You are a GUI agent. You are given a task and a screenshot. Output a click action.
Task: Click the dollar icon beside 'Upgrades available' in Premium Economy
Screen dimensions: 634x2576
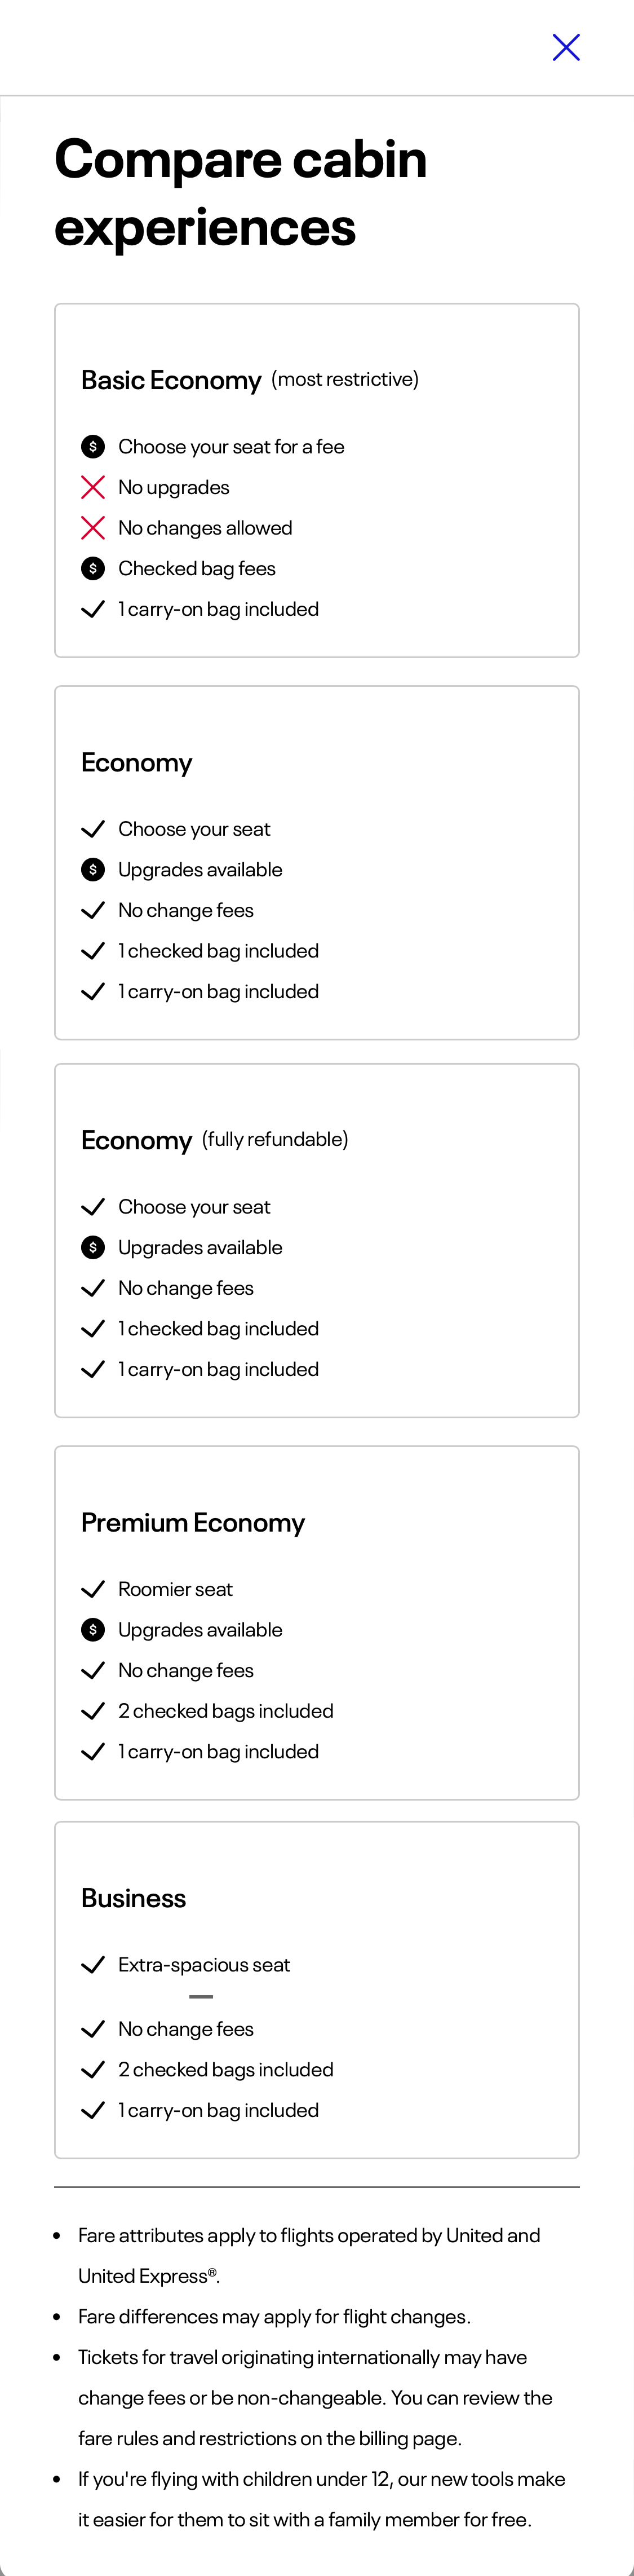click(x=93, y=1630)
